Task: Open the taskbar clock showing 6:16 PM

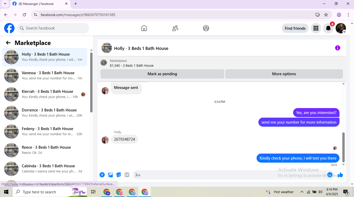Action: click(x=331, y=192)
